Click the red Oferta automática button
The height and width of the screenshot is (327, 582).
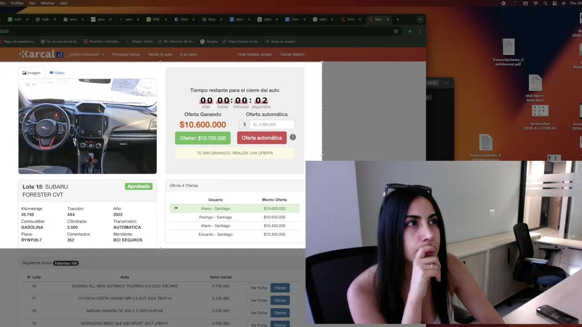click(x=262, y=138)
